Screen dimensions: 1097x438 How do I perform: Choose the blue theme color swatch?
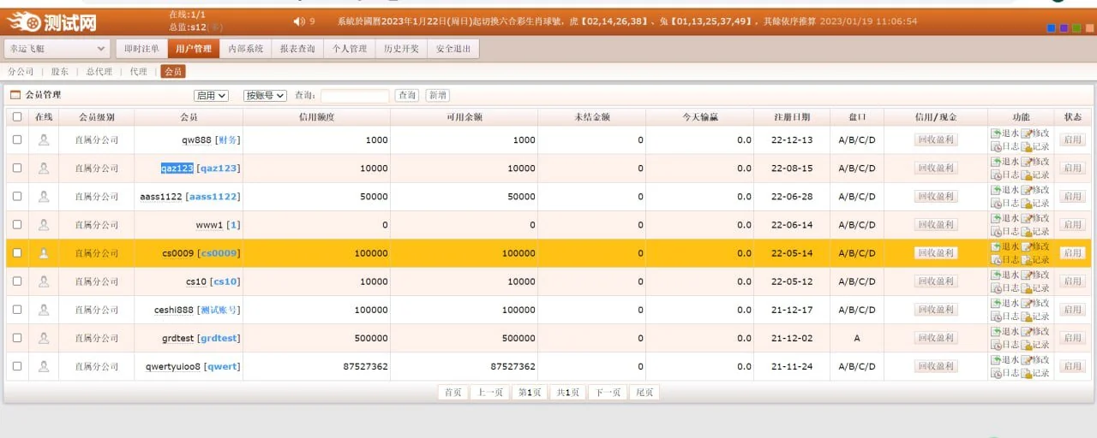click(1052, 28)
